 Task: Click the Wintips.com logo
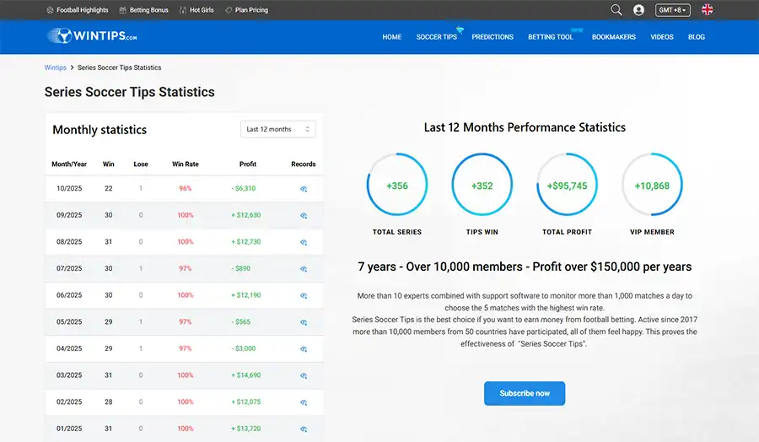click(93, 36)
